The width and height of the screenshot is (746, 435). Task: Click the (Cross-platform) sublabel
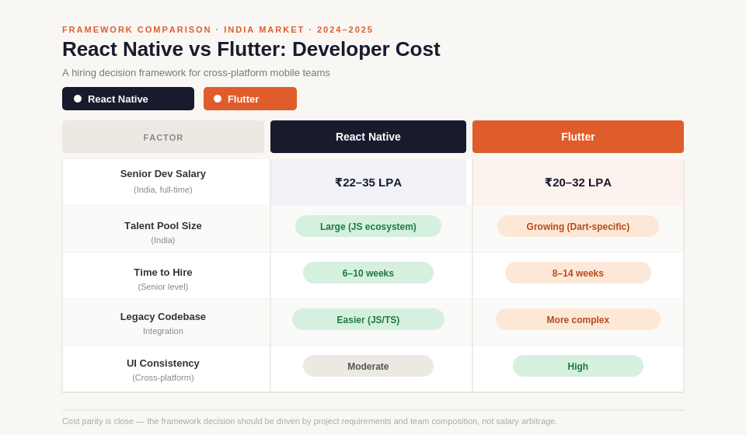[163, 378]
